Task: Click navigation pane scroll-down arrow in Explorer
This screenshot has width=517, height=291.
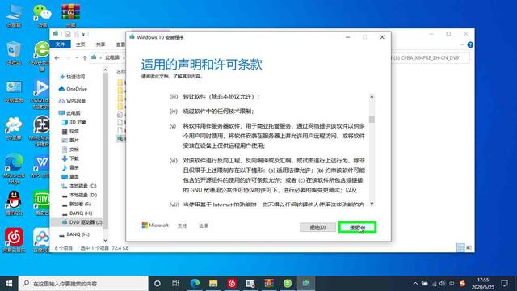Action: tap(105, 241)
